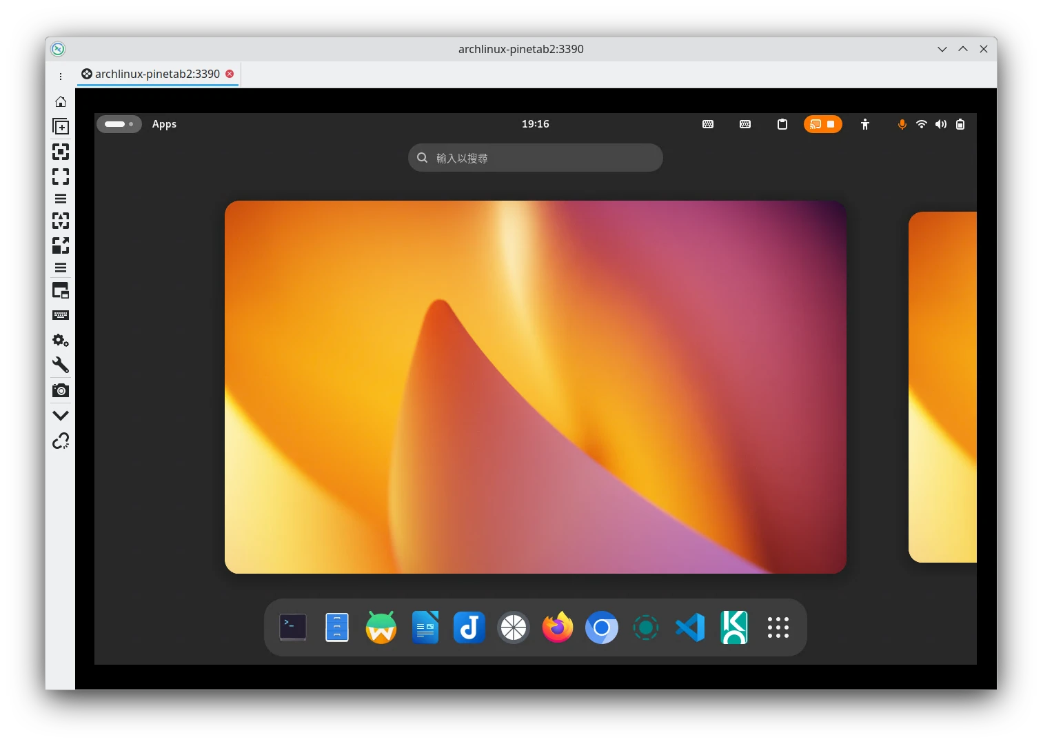Launch Firefox from the dock
The height and width of the screenshot is (744, 1043).
[x=557, y=627]
